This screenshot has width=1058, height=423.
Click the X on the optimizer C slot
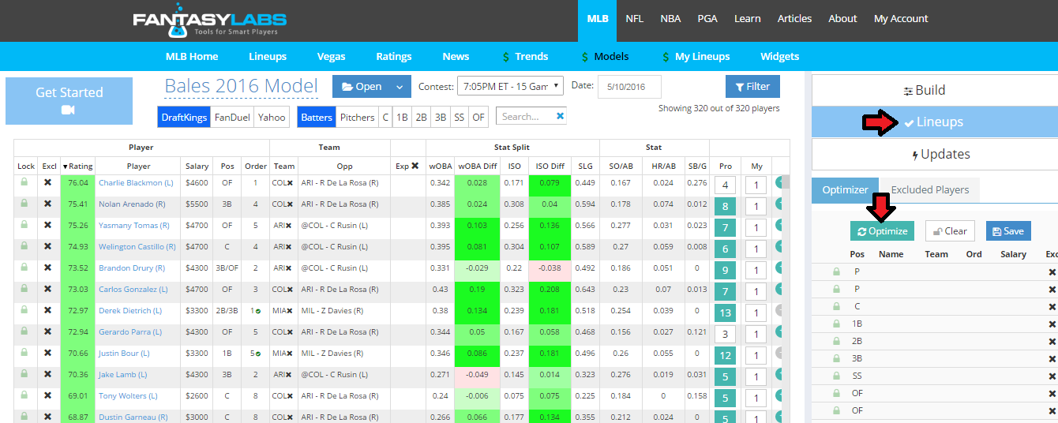click(1052, 306)
